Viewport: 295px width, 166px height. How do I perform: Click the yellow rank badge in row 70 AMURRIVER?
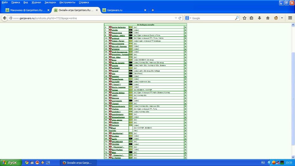131,141
